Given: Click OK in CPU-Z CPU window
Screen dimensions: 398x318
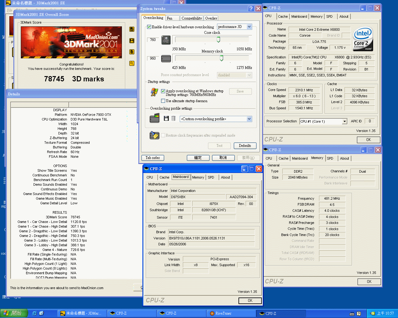Looking at the screenshot, I should [x=369, y=140].
